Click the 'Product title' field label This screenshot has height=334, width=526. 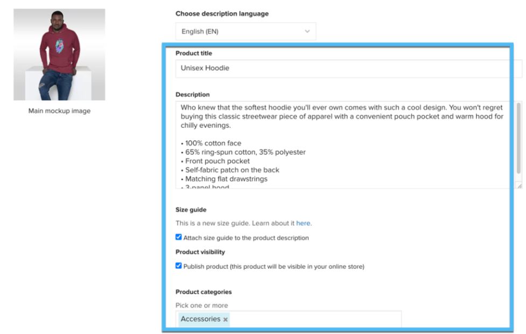click(x=194, y=53)
